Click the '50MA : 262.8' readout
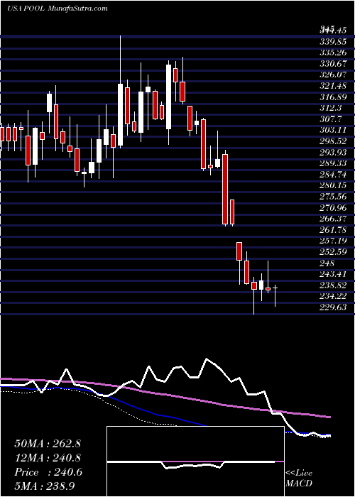Image resolution: width=355 pixels, height=497 pixels. 48,444
